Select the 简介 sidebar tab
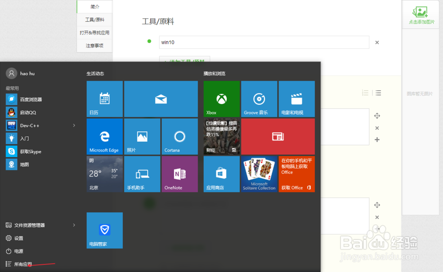This screenshot has width=443, height=272. pos(95,7)
